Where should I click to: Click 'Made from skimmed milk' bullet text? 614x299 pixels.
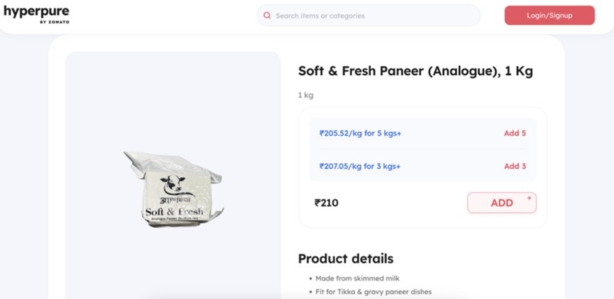(x=358, y=278)
